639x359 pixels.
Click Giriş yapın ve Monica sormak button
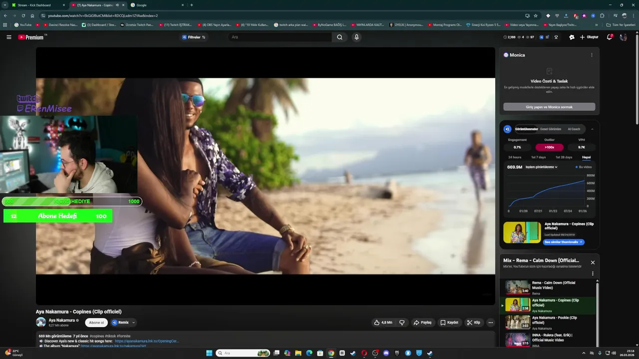tap(549, 107)
